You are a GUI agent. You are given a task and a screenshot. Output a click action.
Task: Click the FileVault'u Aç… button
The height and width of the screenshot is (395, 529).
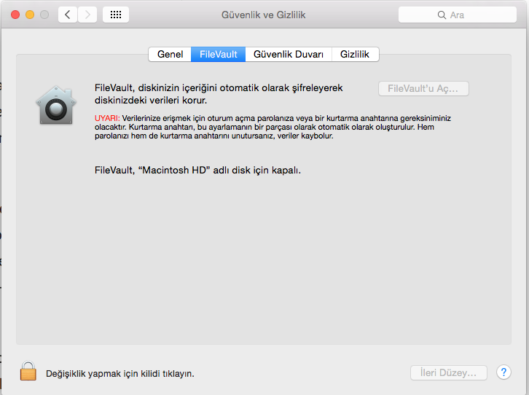[423, 88]
